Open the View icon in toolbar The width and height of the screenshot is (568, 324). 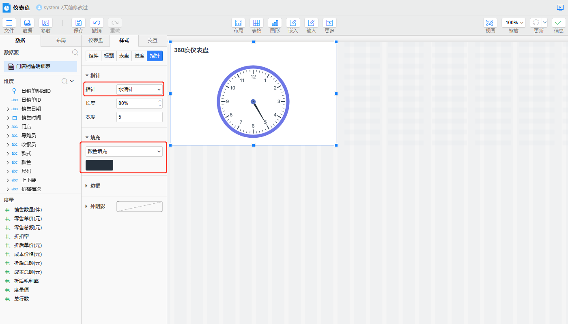tap(490, 23)
